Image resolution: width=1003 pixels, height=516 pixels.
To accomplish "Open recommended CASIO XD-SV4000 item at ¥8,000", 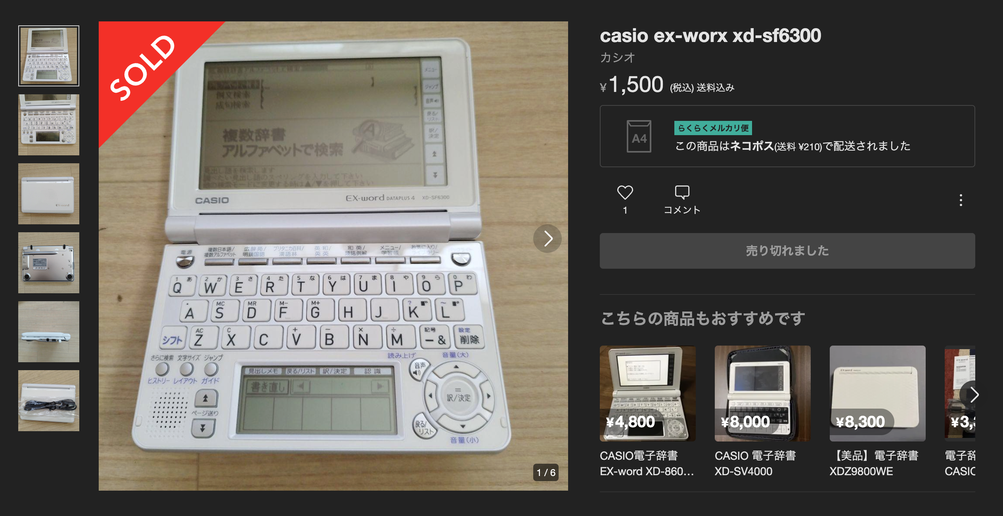I will pos(762,412).
